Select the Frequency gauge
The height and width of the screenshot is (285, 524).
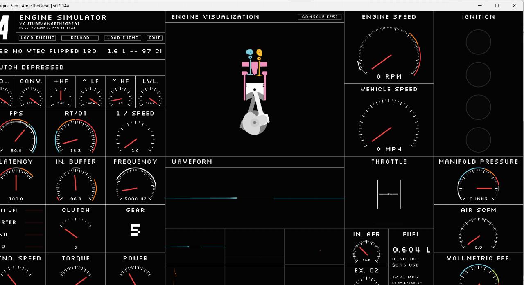136,184
